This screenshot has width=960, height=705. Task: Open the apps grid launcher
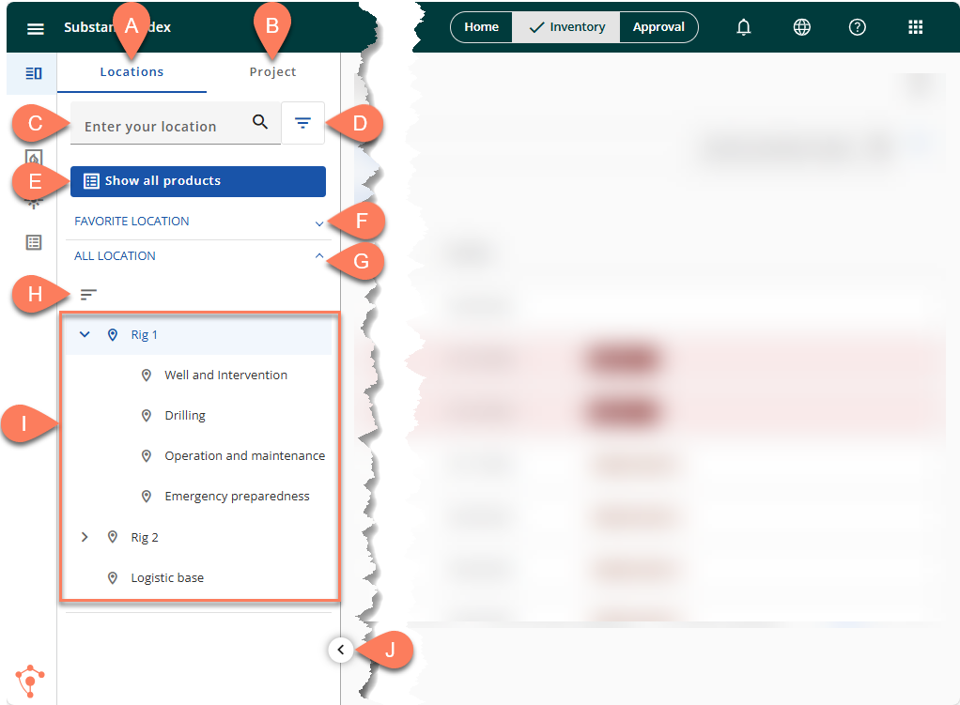coord(916,27)
